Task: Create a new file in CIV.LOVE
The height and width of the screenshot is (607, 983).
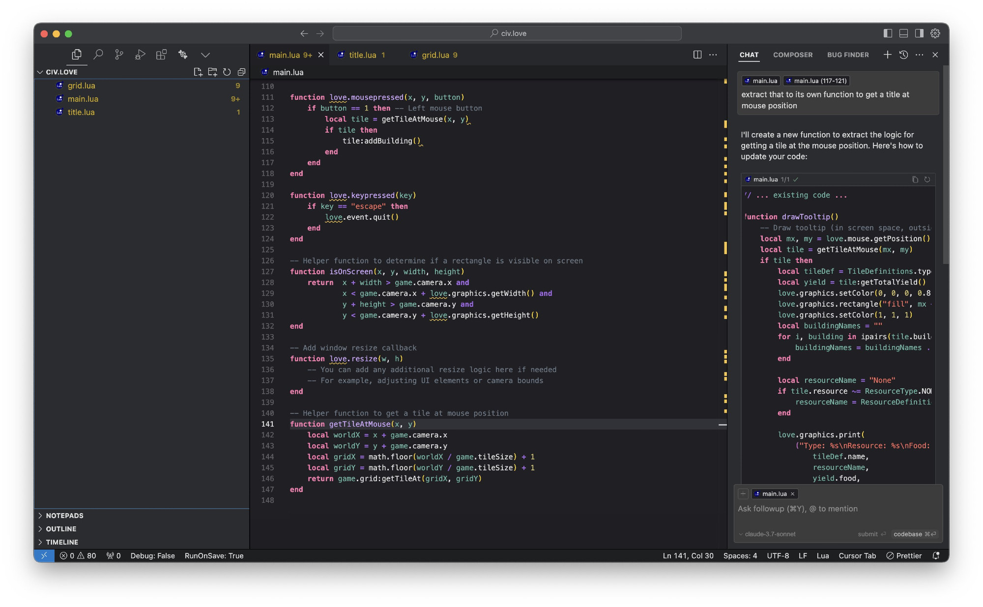Action: [198, 72]
